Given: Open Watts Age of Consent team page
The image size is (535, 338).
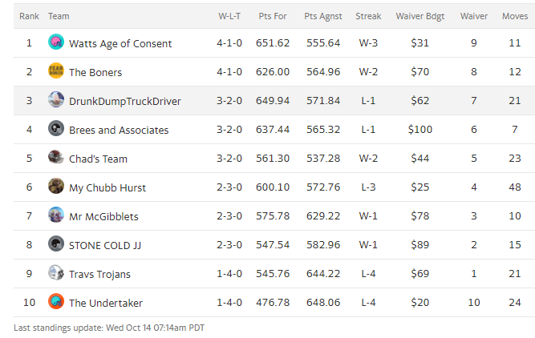Looking at the screenshot, I should [120, 43].
